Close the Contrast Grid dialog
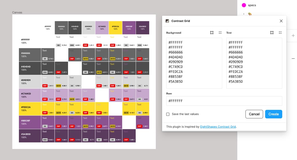297x160 pixels. coord(281,21)
